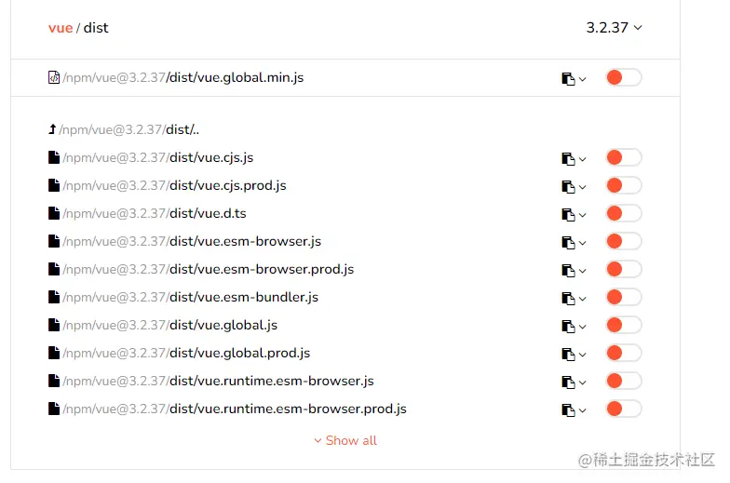Click the vue.global.min.js file code icon
The width and height of the screenshot is (730, 483).
54,77
